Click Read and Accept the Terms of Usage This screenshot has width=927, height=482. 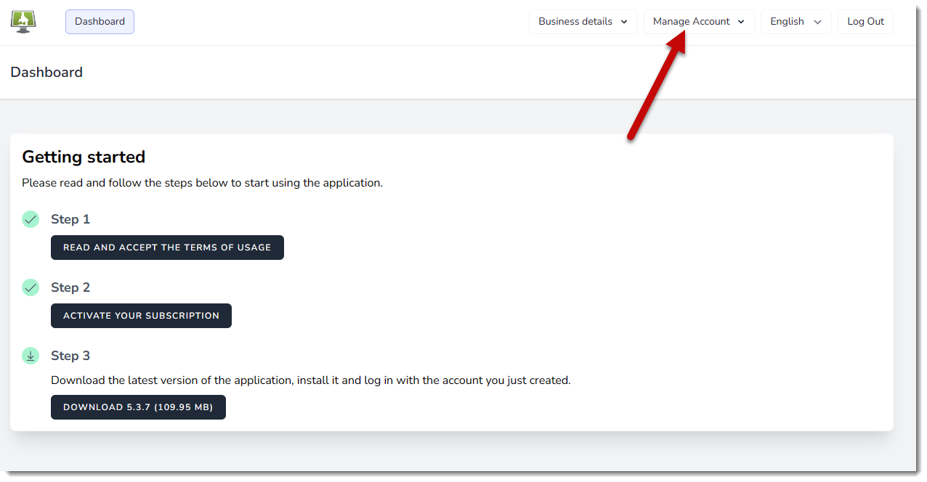(x=167, y=248)
